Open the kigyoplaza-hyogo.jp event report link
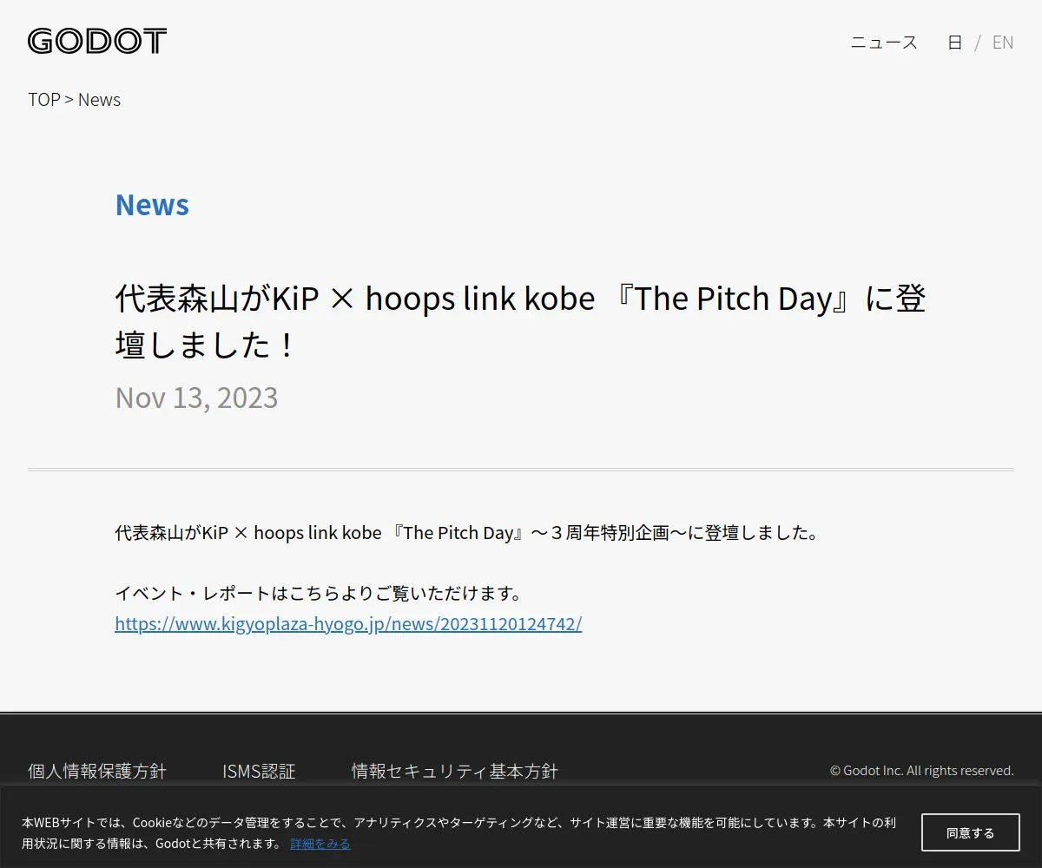Viewport: 1042px width, 868px height. coord(348,623)
